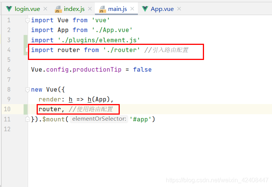Screen dimensions: 272x187
Task: Click the JS file icon on index.js tab
Action: point(58,9)
